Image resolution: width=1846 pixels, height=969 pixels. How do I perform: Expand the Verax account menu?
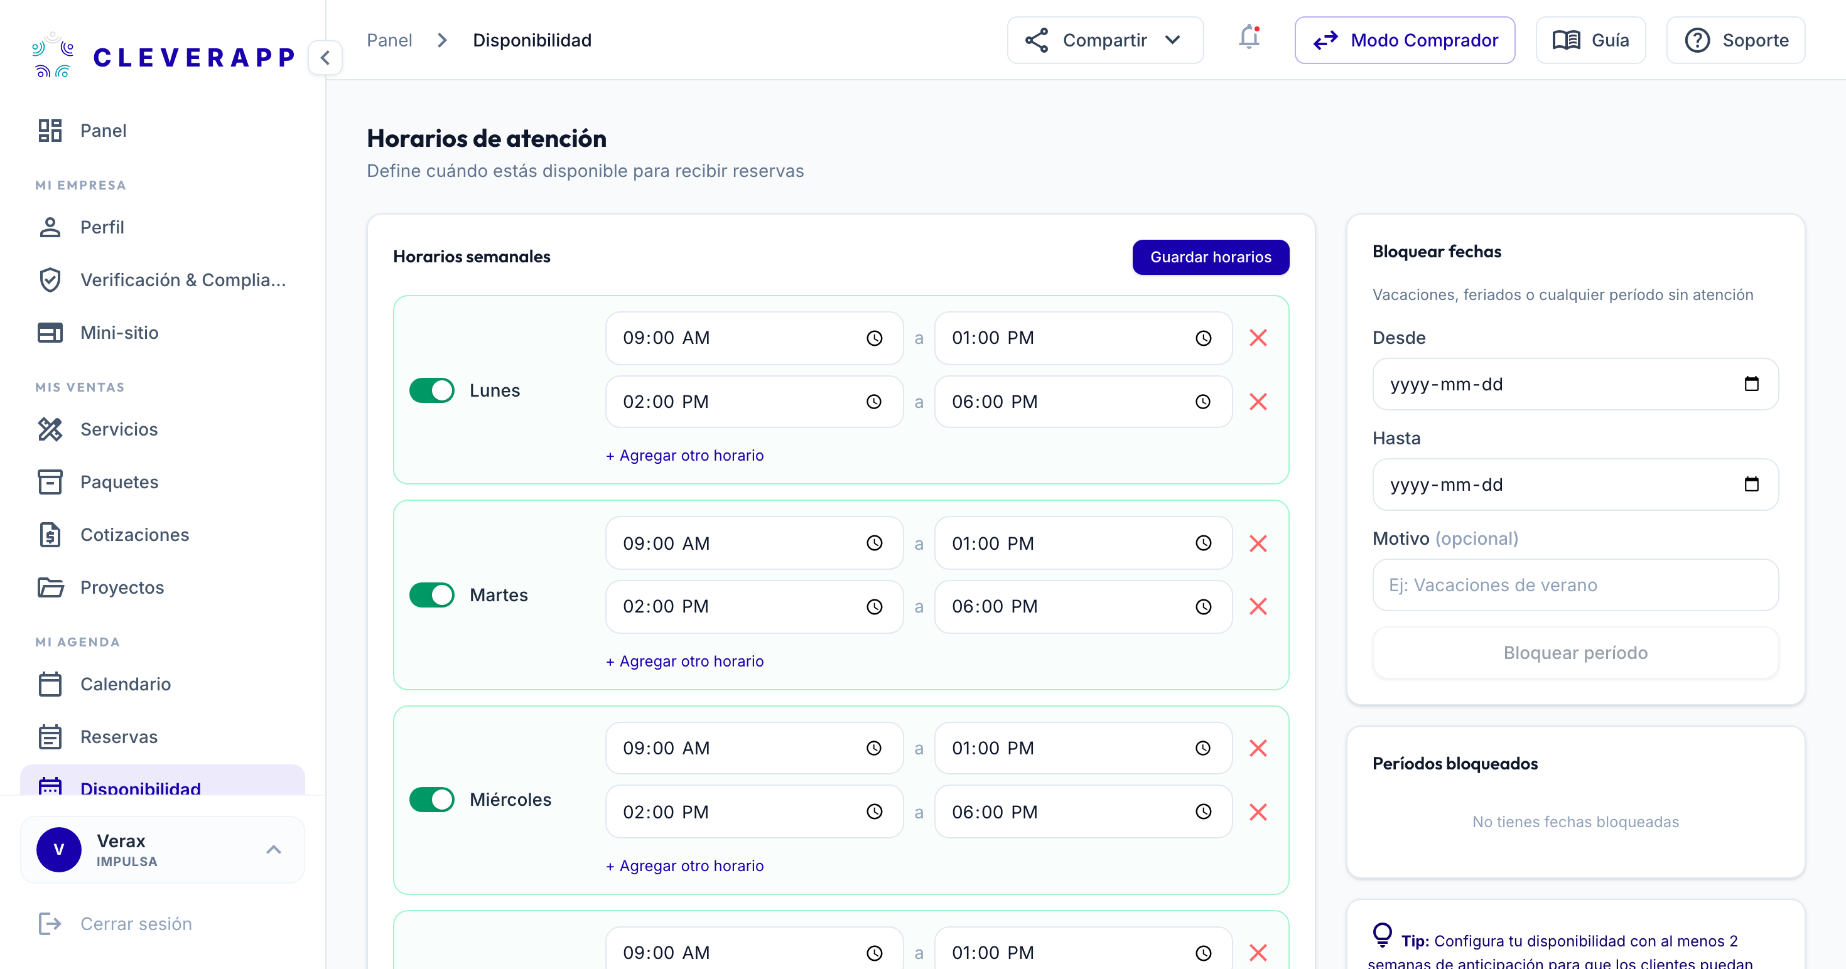pos(163,849)
